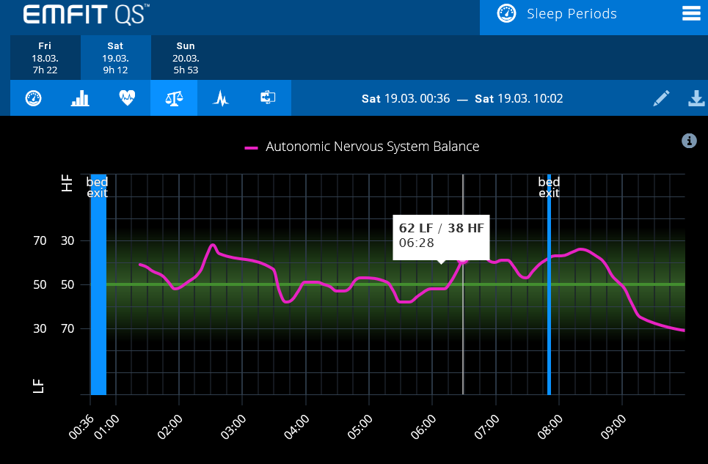The image size is (708, 464).
Task: Open the chart info tooltip icon
Action: (688, 141)
